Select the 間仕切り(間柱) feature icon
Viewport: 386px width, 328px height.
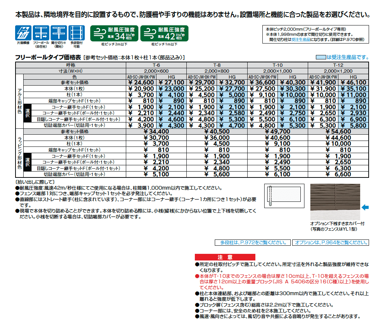[x=58, y=33]
